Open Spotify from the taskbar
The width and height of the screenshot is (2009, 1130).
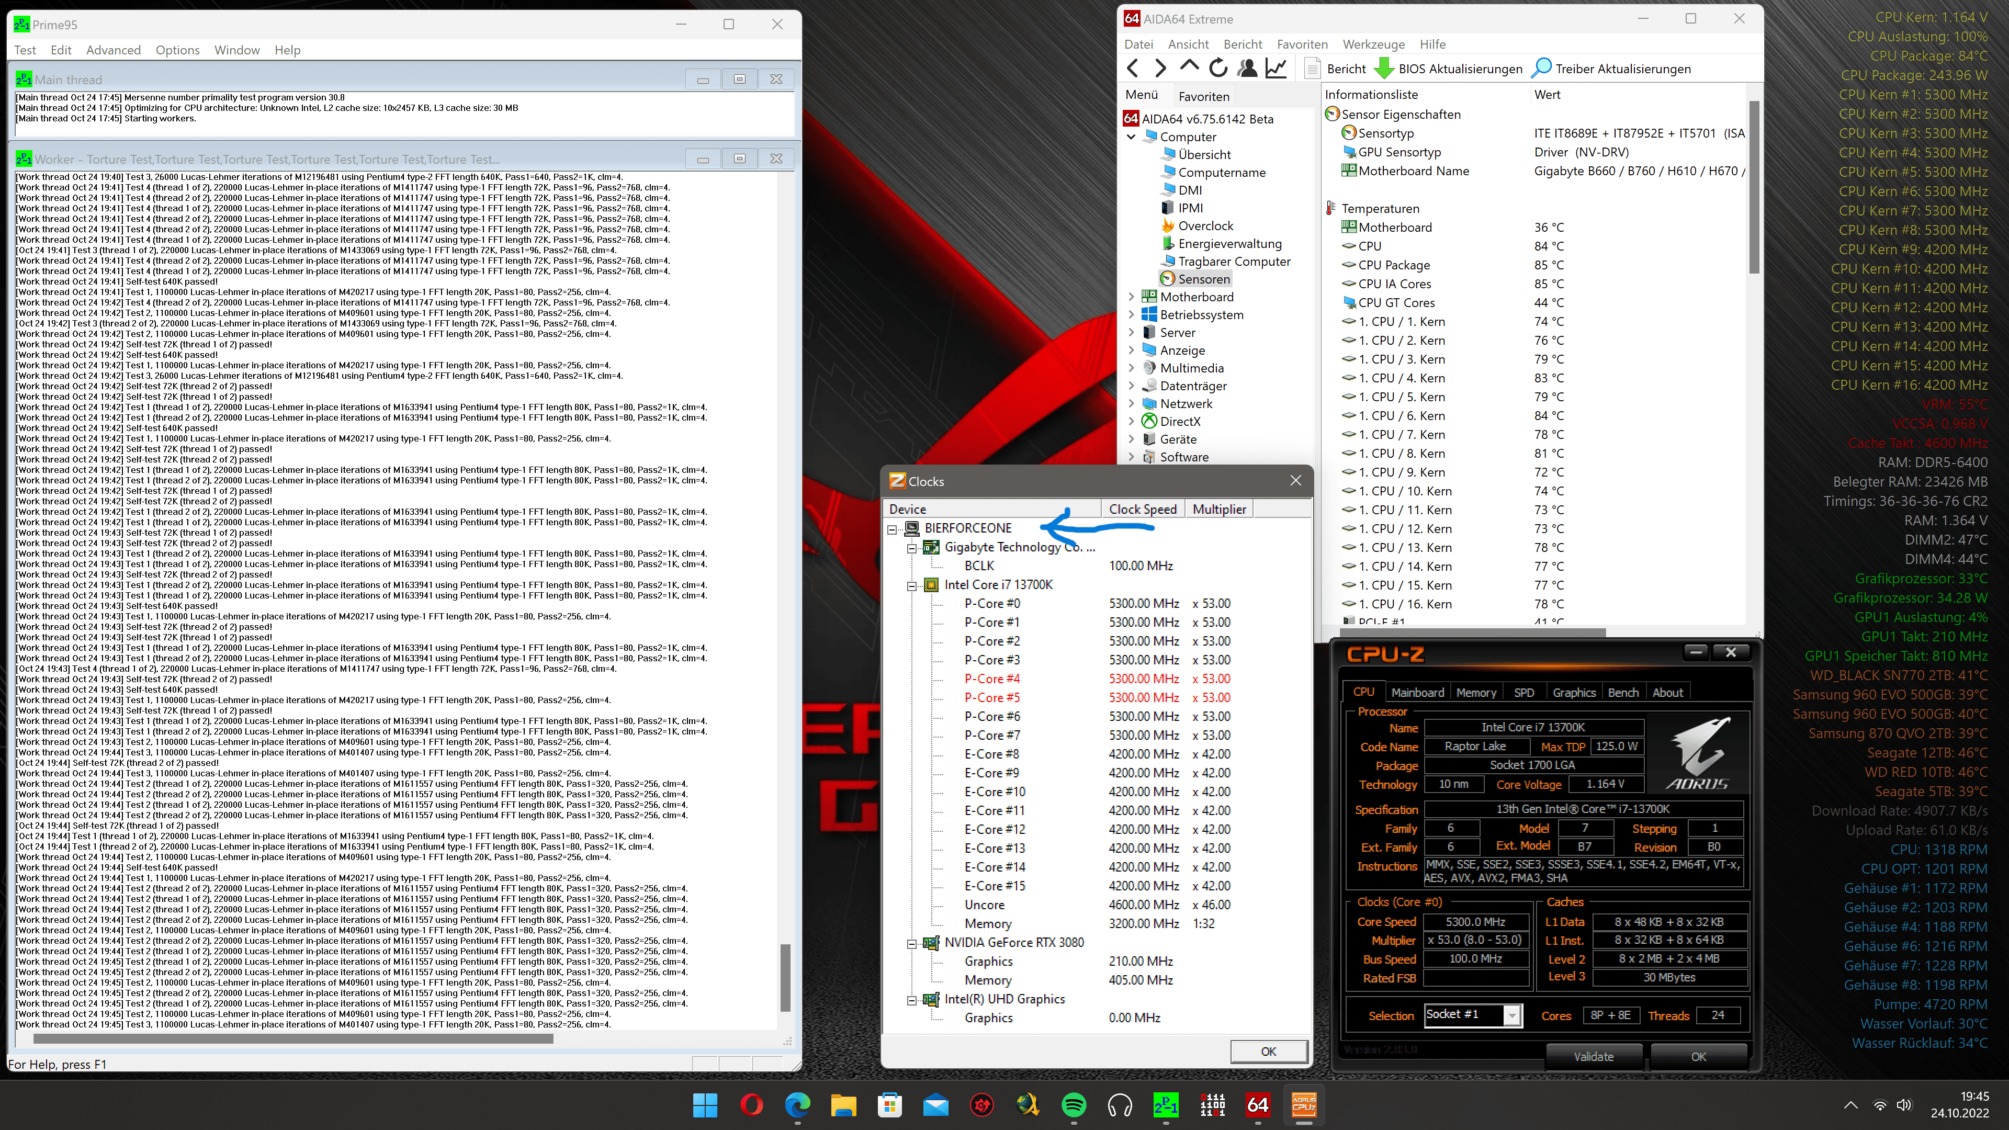pos(1074,1104)
